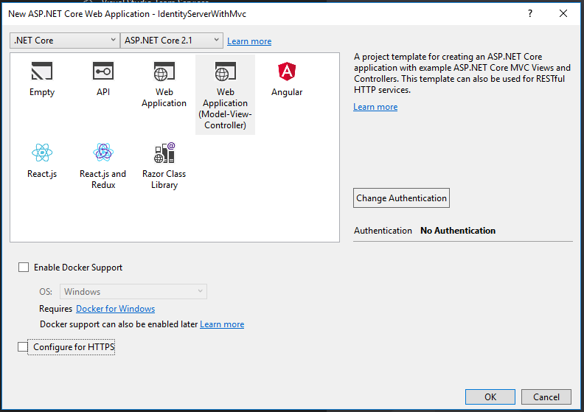
Task: Pick the React.js and Redux template icon
Action: (x=103, y=153)
